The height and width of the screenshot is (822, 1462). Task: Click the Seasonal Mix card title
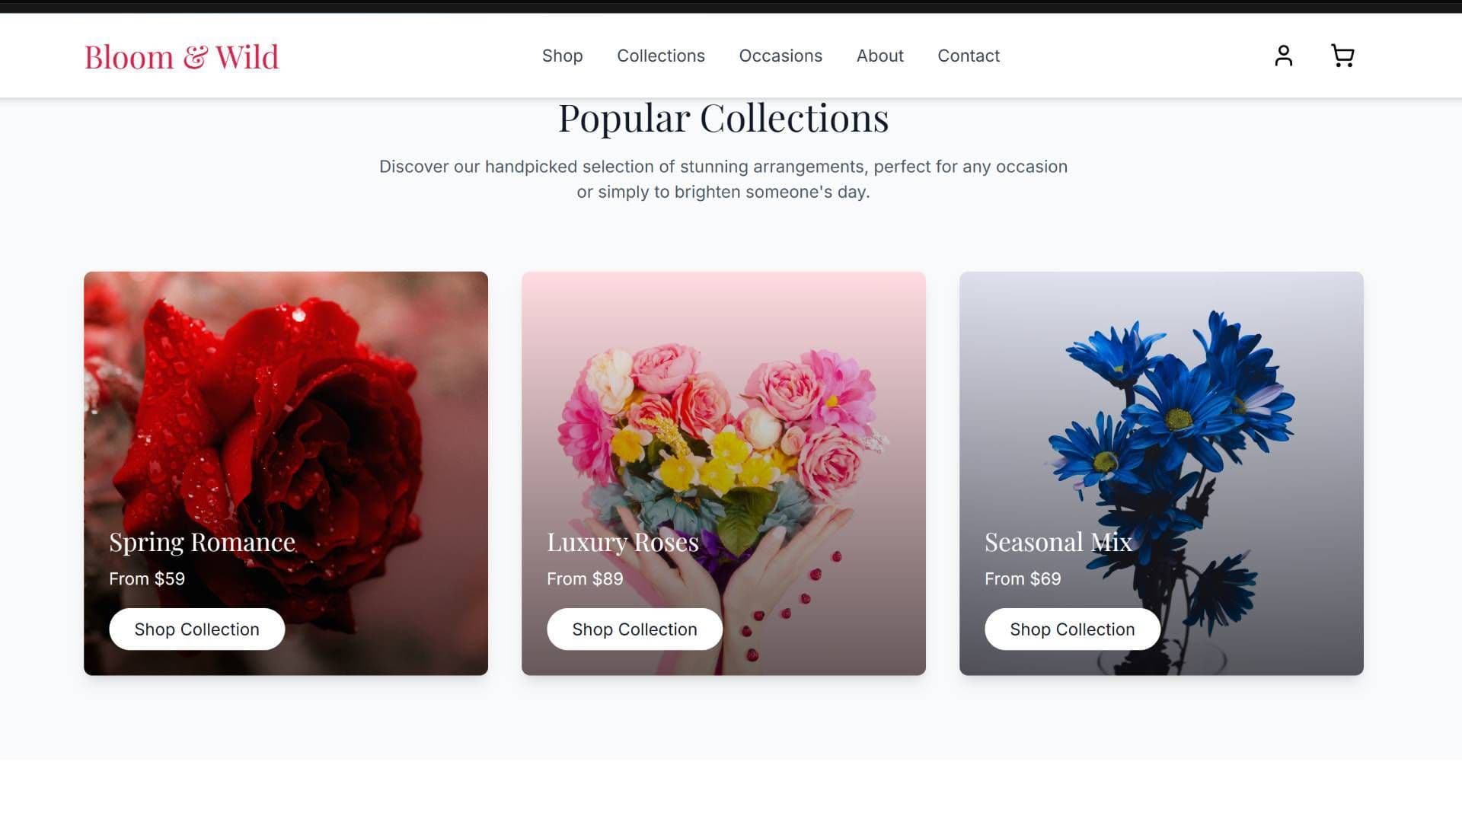(x=1058, y=542)
